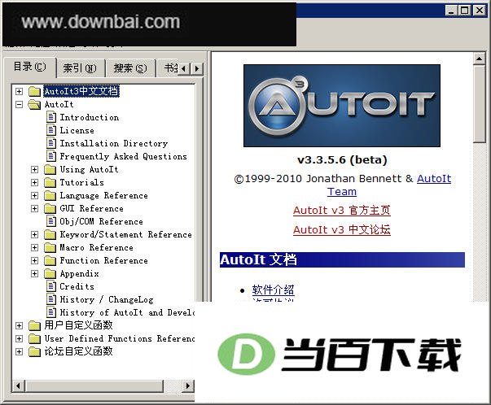Expand the Function Reference node
The image size is (491, 405).
tap(34, 260)
